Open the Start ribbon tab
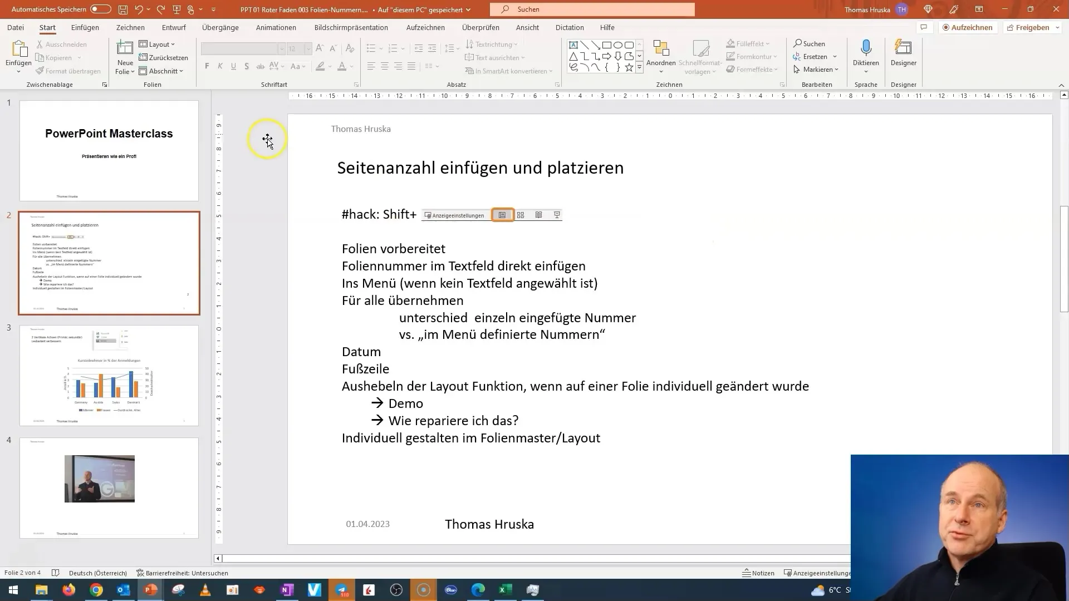The image size is (1069, 601). point(46,27)
